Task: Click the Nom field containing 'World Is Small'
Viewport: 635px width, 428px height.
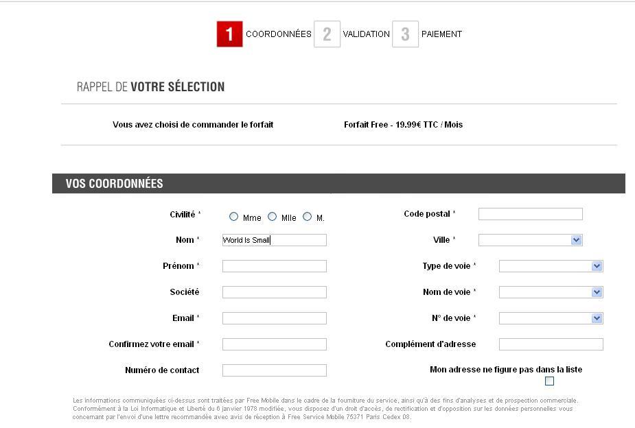Action: (274, 240)
